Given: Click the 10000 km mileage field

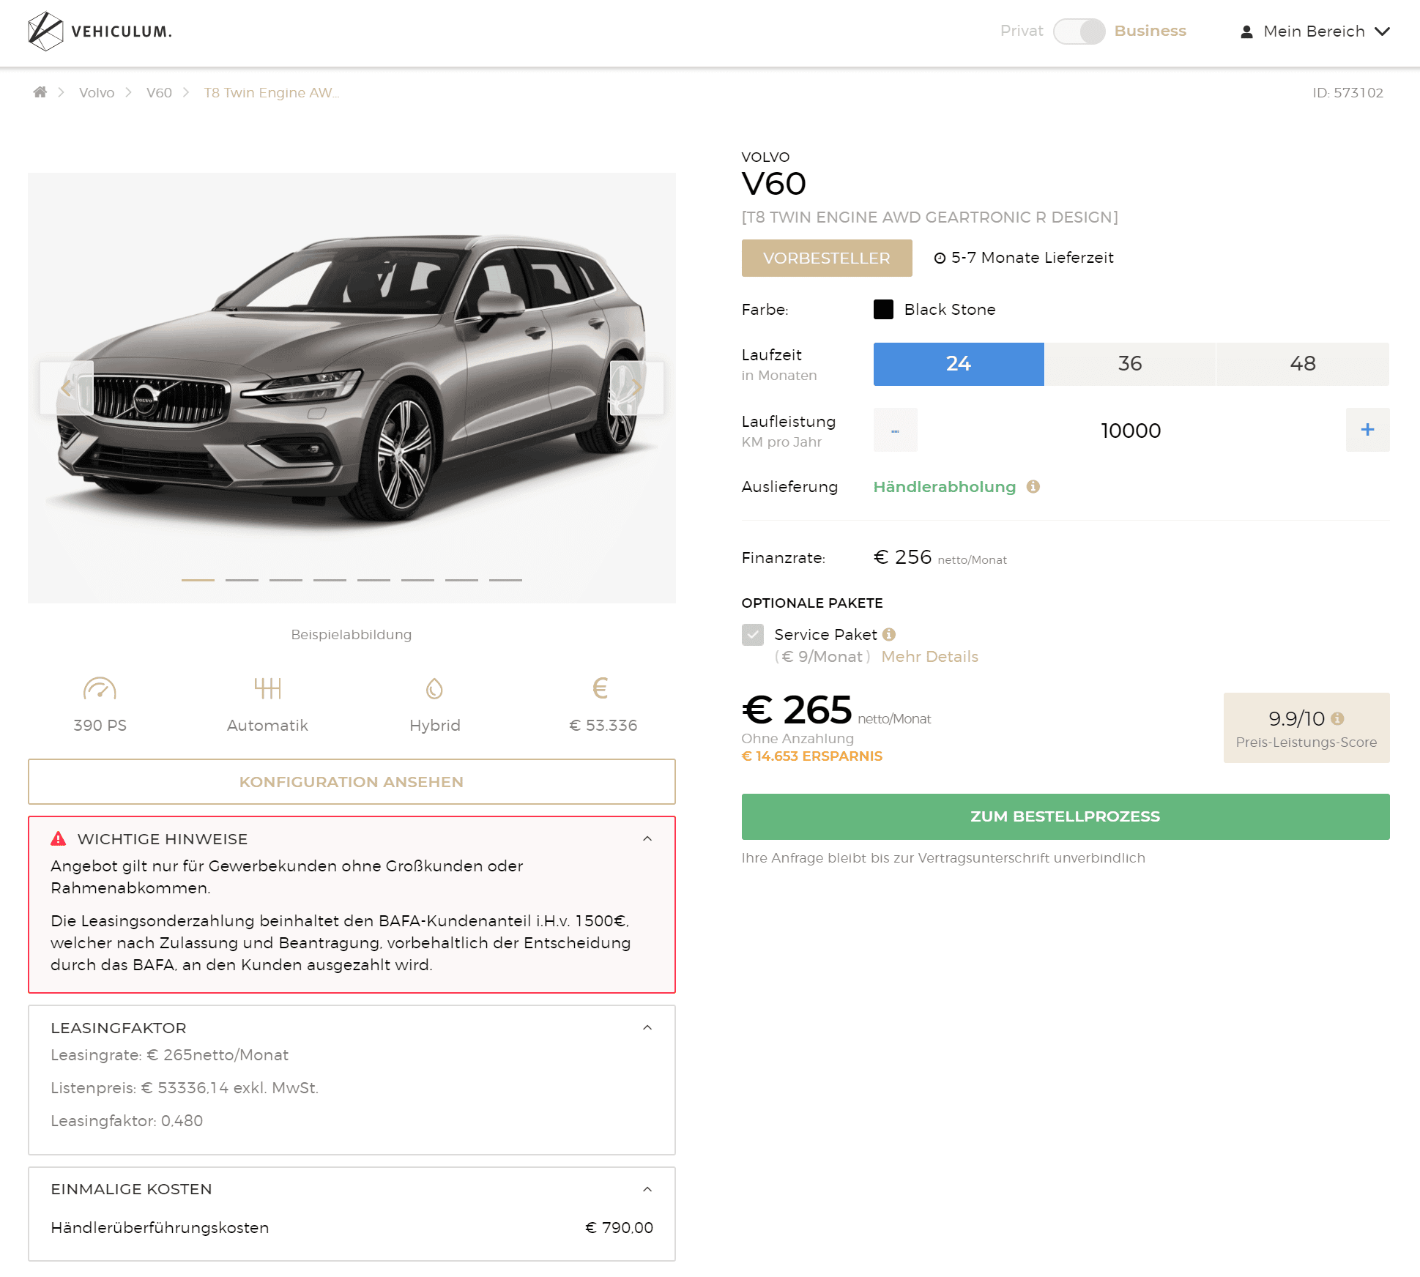Looking at the screenshot, I should point(1131,430).
